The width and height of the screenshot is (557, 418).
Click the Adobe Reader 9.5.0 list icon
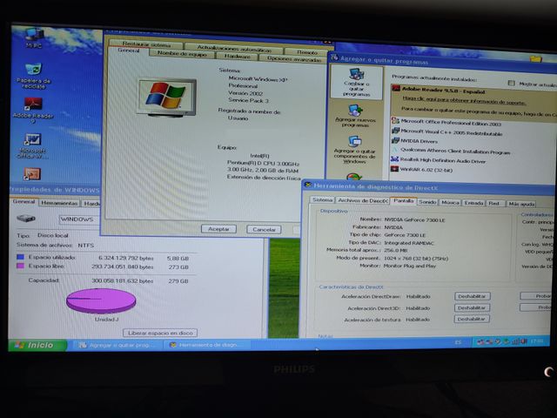[x=396, y=89]
